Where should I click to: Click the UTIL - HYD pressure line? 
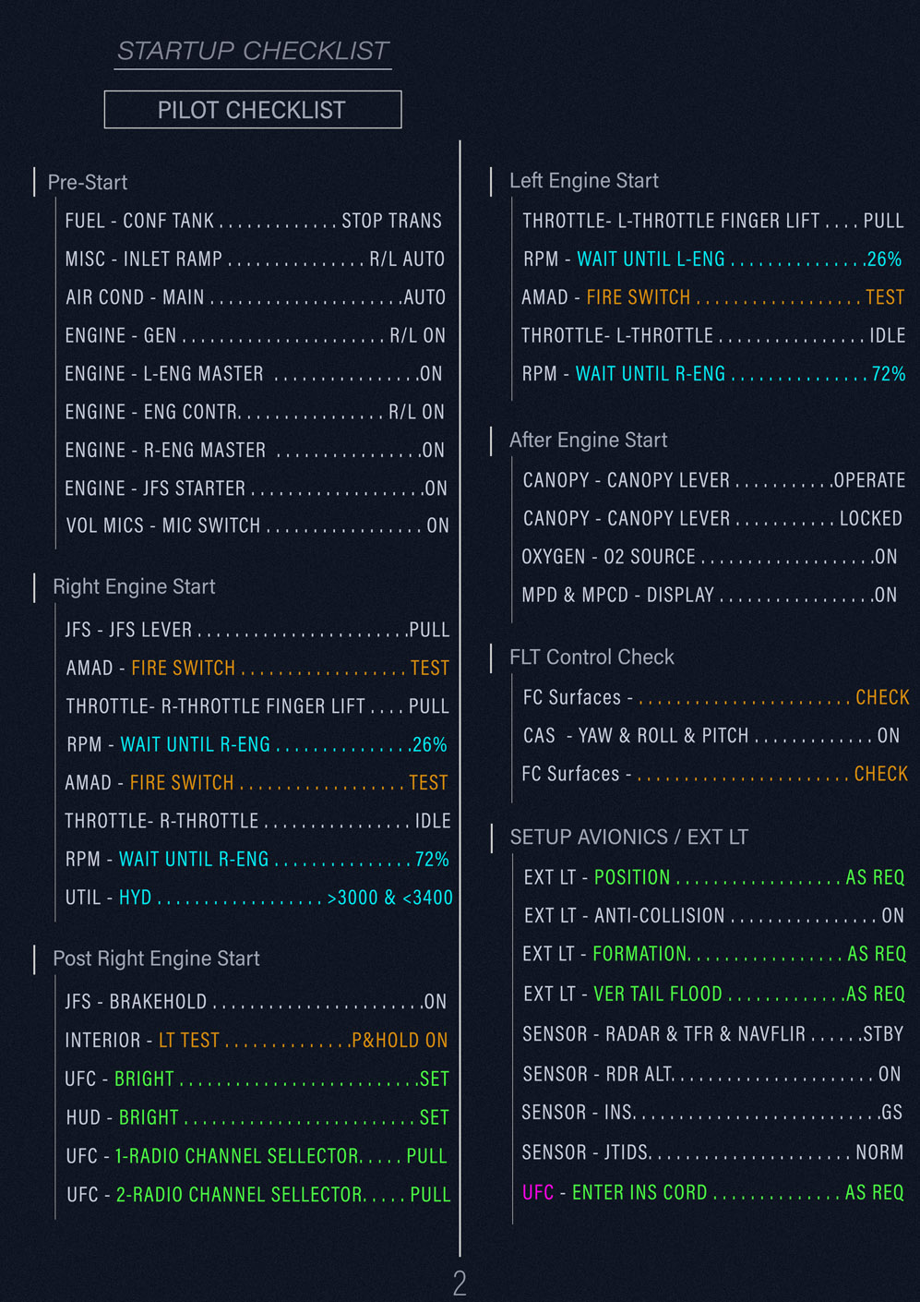pyautogui.click(x=258, y=898)
